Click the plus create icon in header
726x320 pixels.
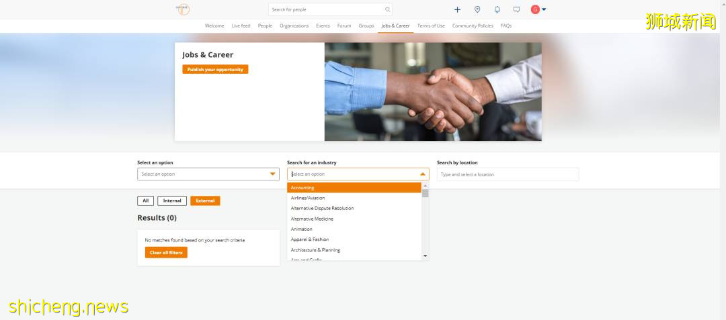458,9
